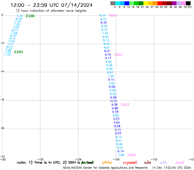Click the wave height value '8.20'
Viewport: 194px width, 170px height.
(105, 30)
